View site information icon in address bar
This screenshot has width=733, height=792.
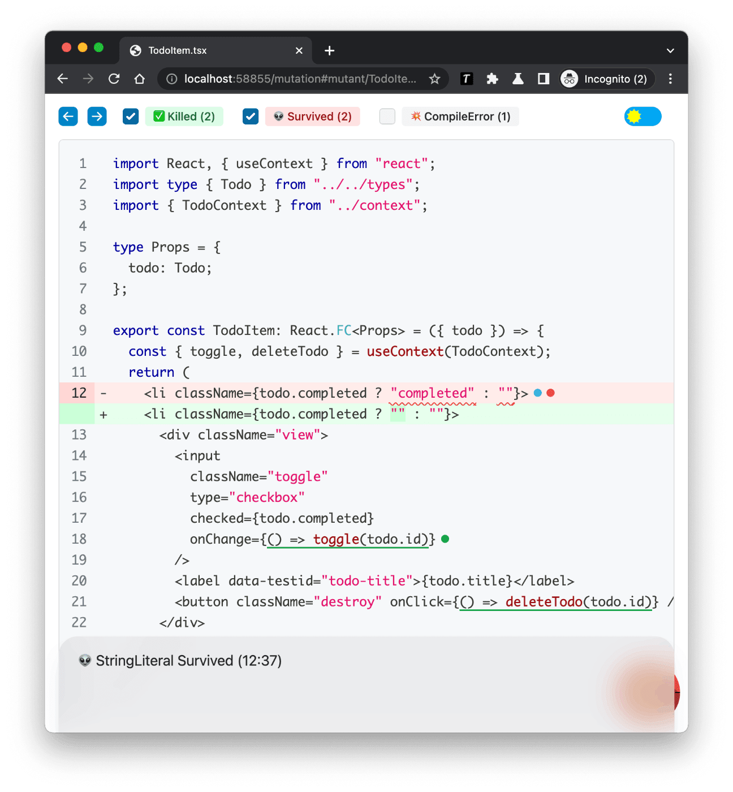click(x=172, y=79)
